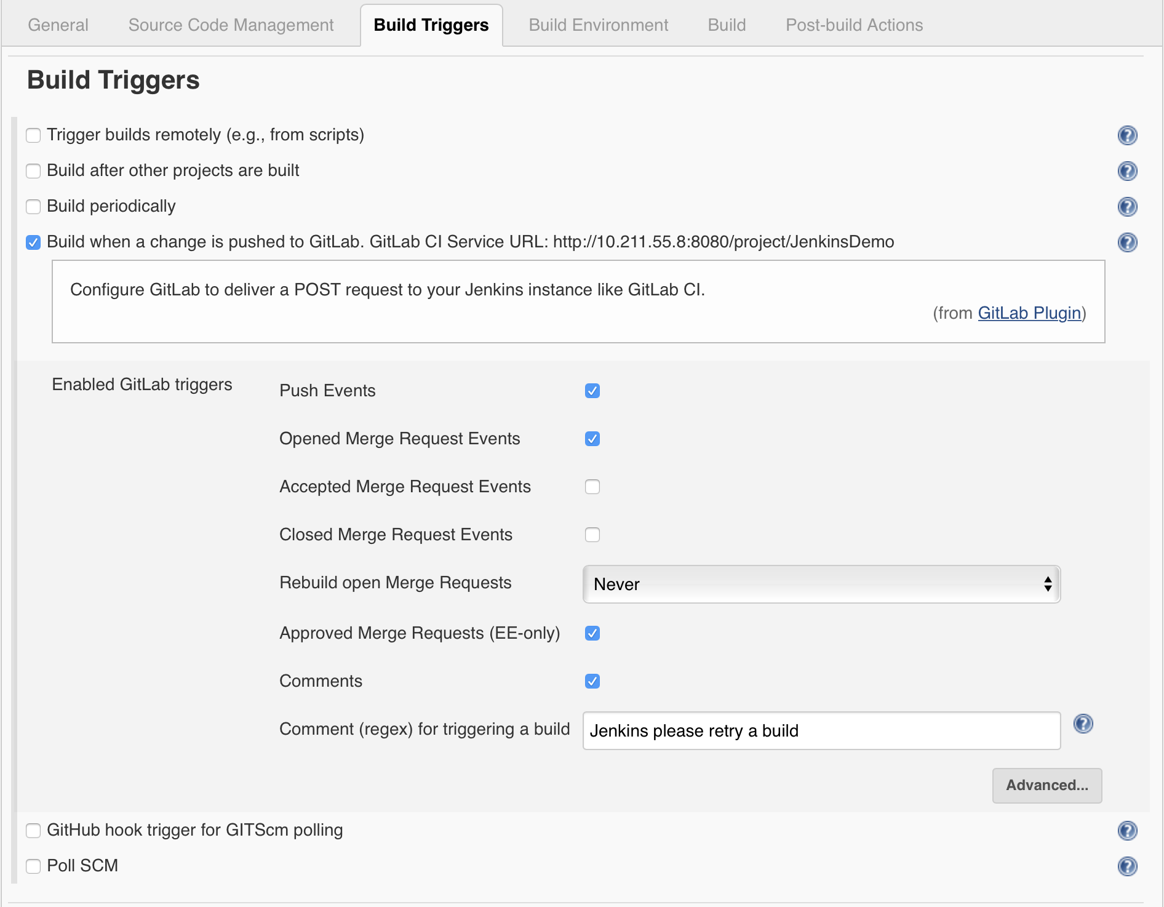This screenshot has width=1164, height=907.
Task: Open Rebuild open Merge Requests dropdown
Action: click(x=821, y=585)
